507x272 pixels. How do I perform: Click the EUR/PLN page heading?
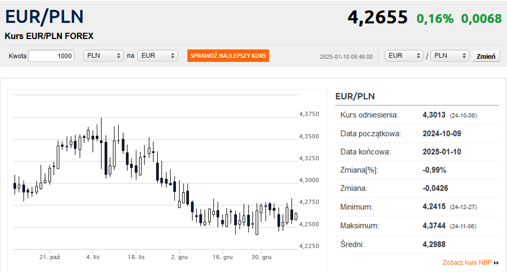[x=44, y=17]
